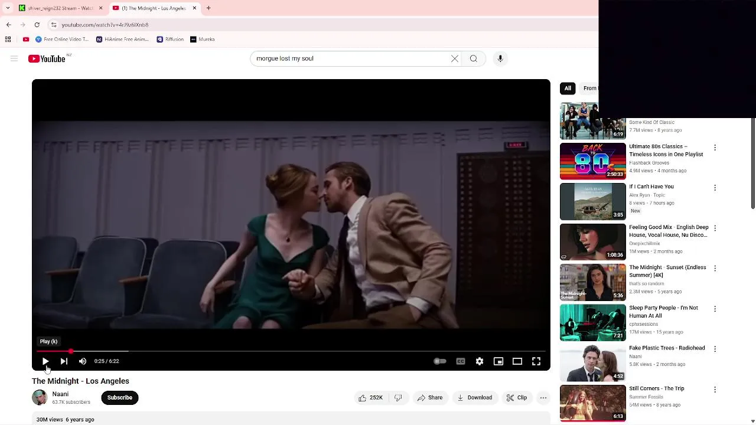756x425 pixels.
Task: Open player settings gear icon
Action: point(480,361)
